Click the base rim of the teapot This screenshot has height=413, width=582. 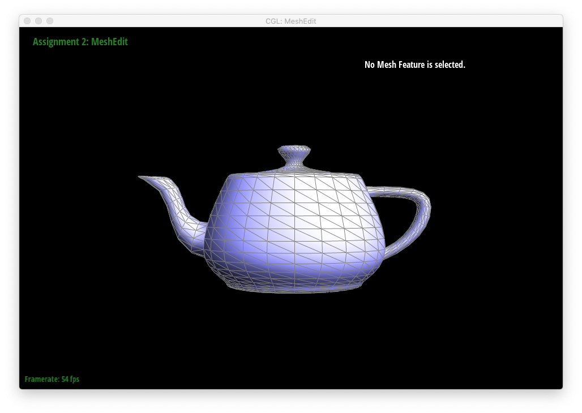point(294,289)
